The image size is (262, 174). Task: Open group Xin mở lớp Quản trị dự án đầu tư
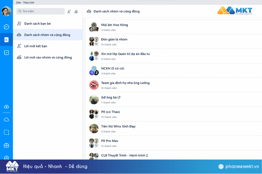pyautogui.click(x=174, y=56)
